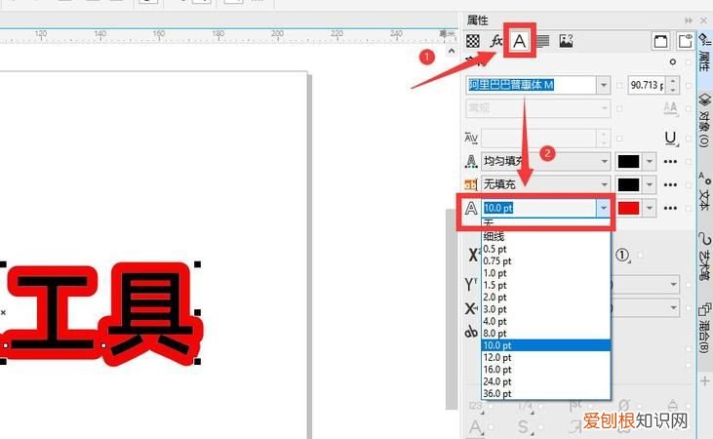
Task: Click the dimmed slashed zero Ø icon
Action: (x=624, y=405)
